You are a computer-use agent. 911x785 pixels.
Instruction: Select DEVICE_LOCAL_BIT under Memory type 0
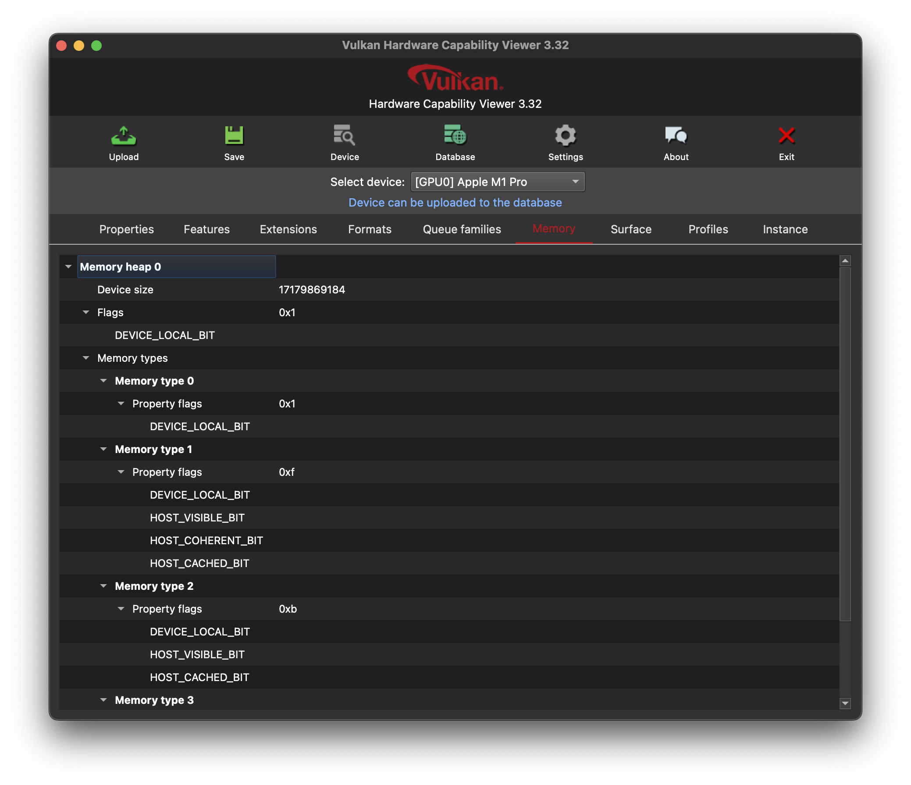199,426
